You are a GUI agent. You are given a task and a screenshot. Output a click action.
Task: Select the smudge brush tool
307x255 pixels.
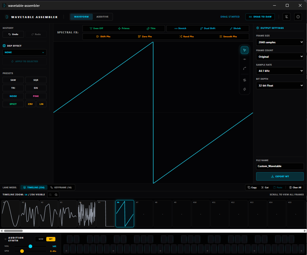[x=244, y=80]
